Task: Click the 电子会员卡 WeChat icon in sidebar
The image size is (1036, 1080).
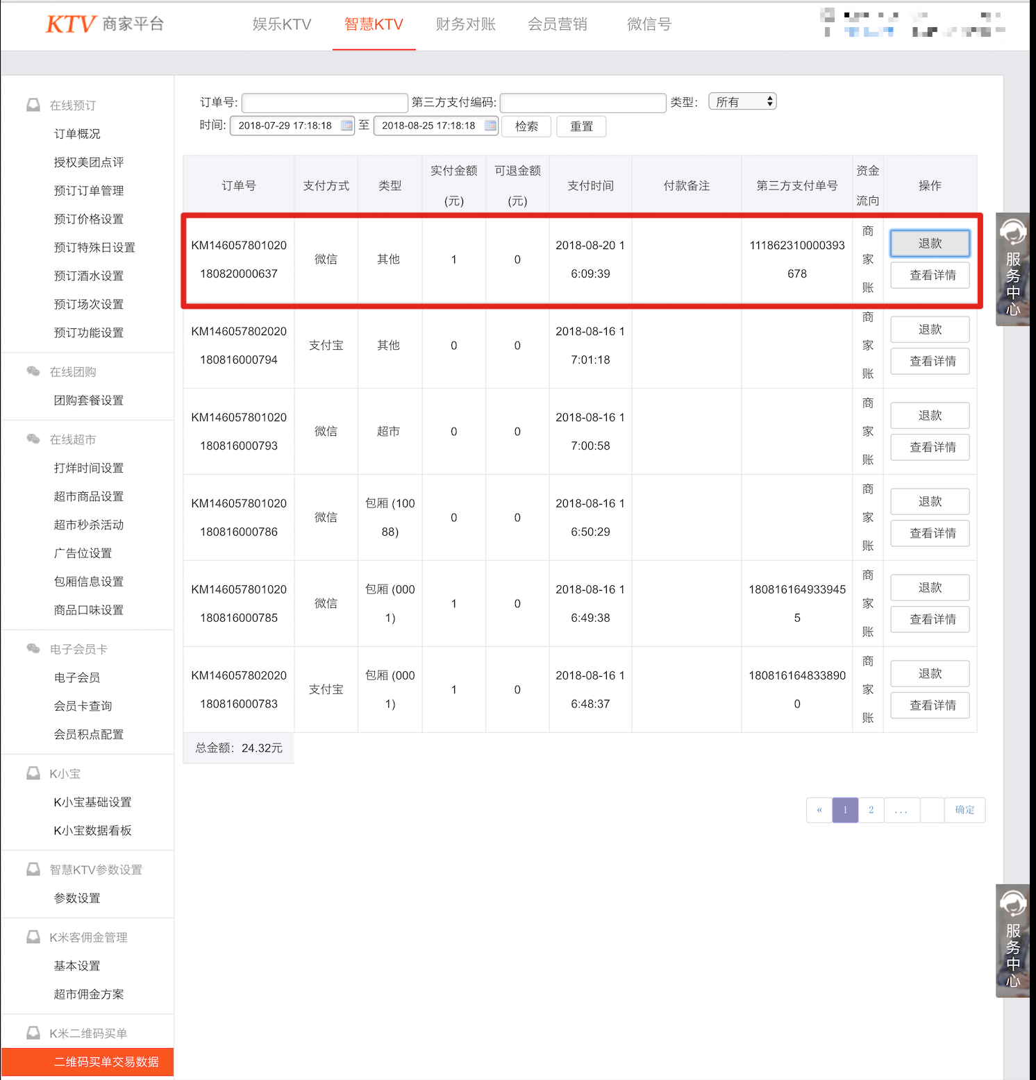Action: click(x=33, y=648)
